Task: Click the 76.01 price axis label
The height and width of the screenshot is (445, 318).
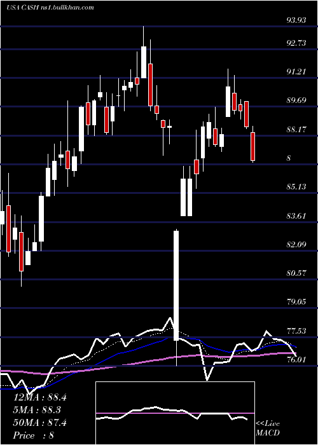Action: 296,360
